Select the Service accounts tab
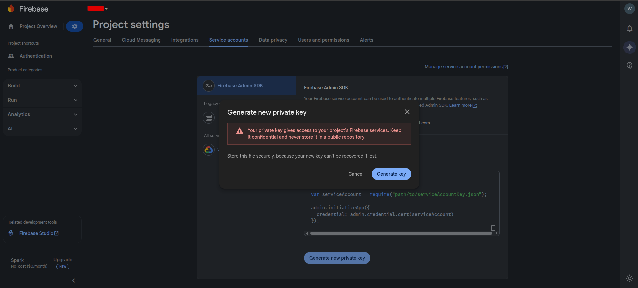The image size is (638, 288). tap(228, 40)
